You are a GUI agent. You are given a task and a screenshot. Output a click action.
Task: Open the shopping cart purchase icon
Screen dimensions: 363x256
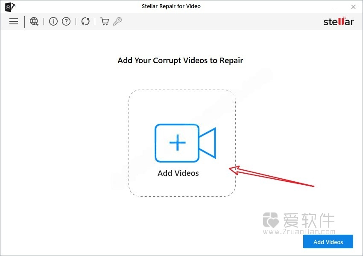(x=105, y=21)
